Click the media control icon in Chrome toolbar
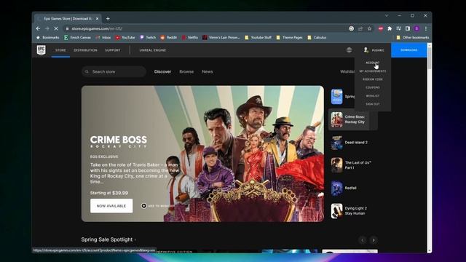Viewport: 466px width, 262px height. click(x=398, y=28)
